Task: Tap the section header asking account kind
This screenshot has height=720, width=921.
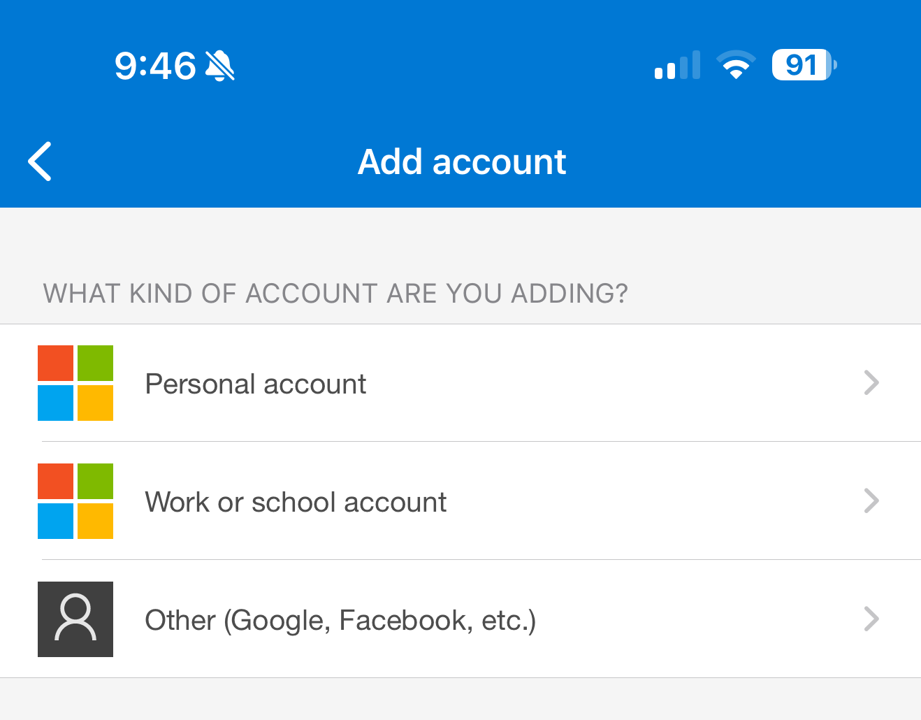Action: [x=335, y=294]
